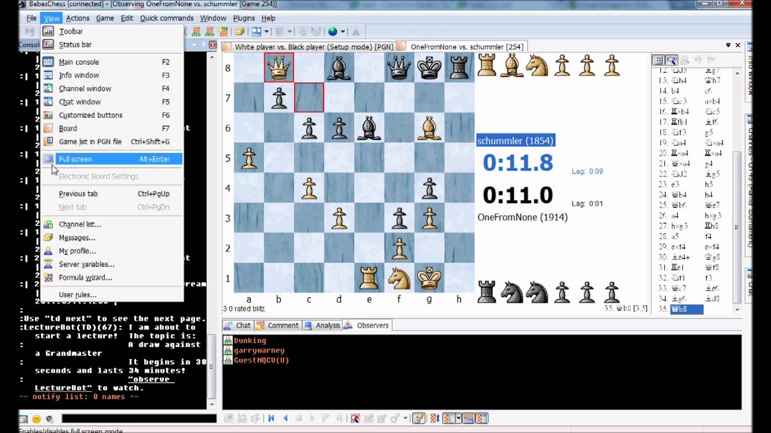The height and width of the screenshot is (433, 771).
Task: Open the globe icon dropdown arrow
Action: click(343, 31)
